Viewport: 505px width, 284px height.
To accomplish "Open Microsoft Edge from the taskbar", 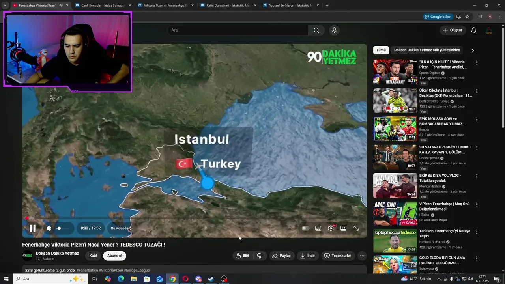I will (121, 279).
